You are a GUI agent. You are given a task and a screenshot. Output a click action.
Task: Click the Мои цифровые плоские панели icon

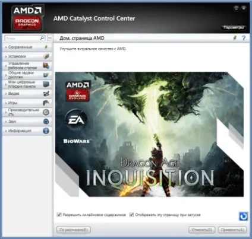(46, 84)
